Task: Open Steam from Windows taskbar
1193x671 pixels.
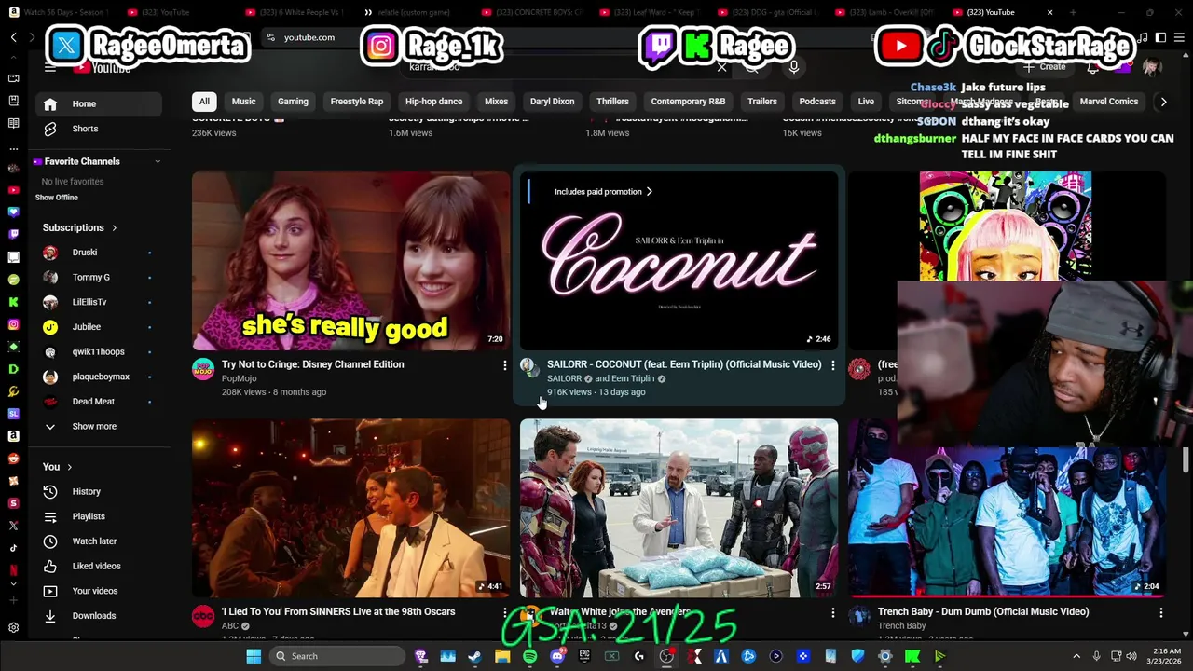Action: tap(474, 656)
